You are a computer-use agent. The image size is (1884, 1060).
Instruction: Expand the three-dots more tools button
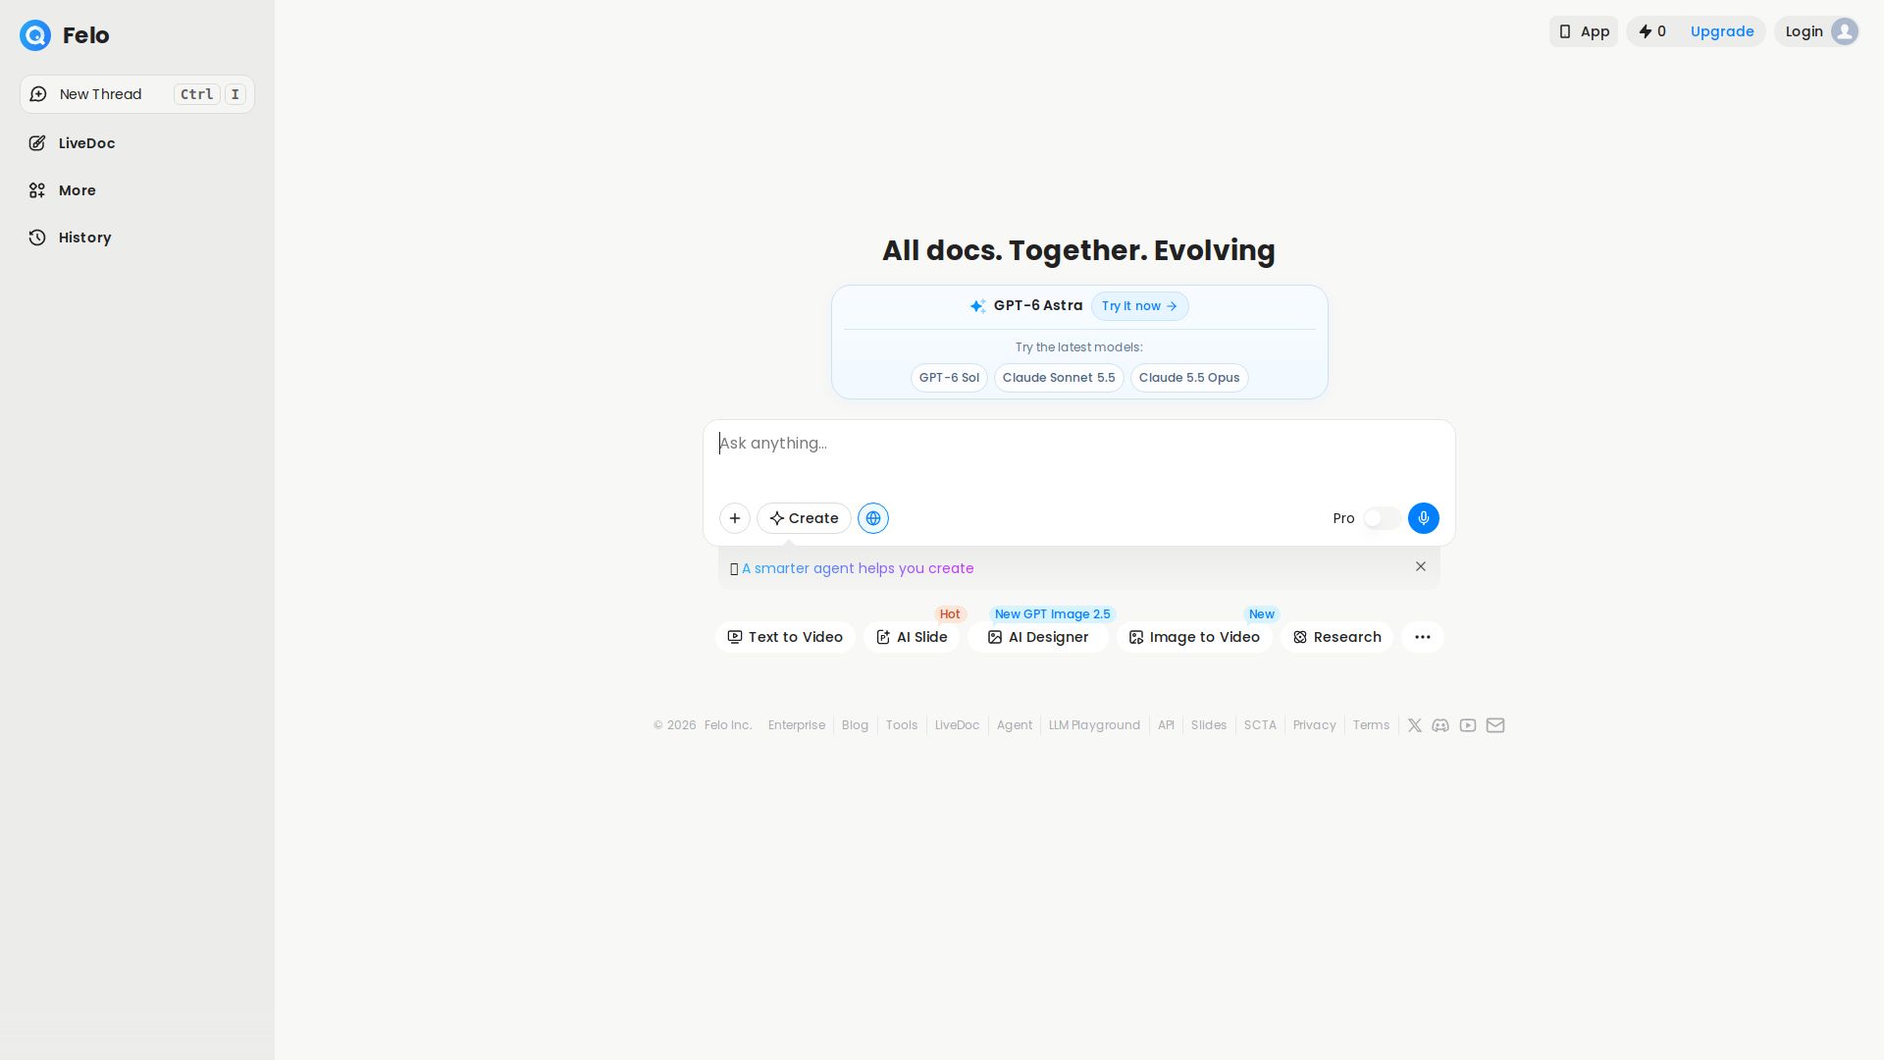click(x=1423, y=637)
